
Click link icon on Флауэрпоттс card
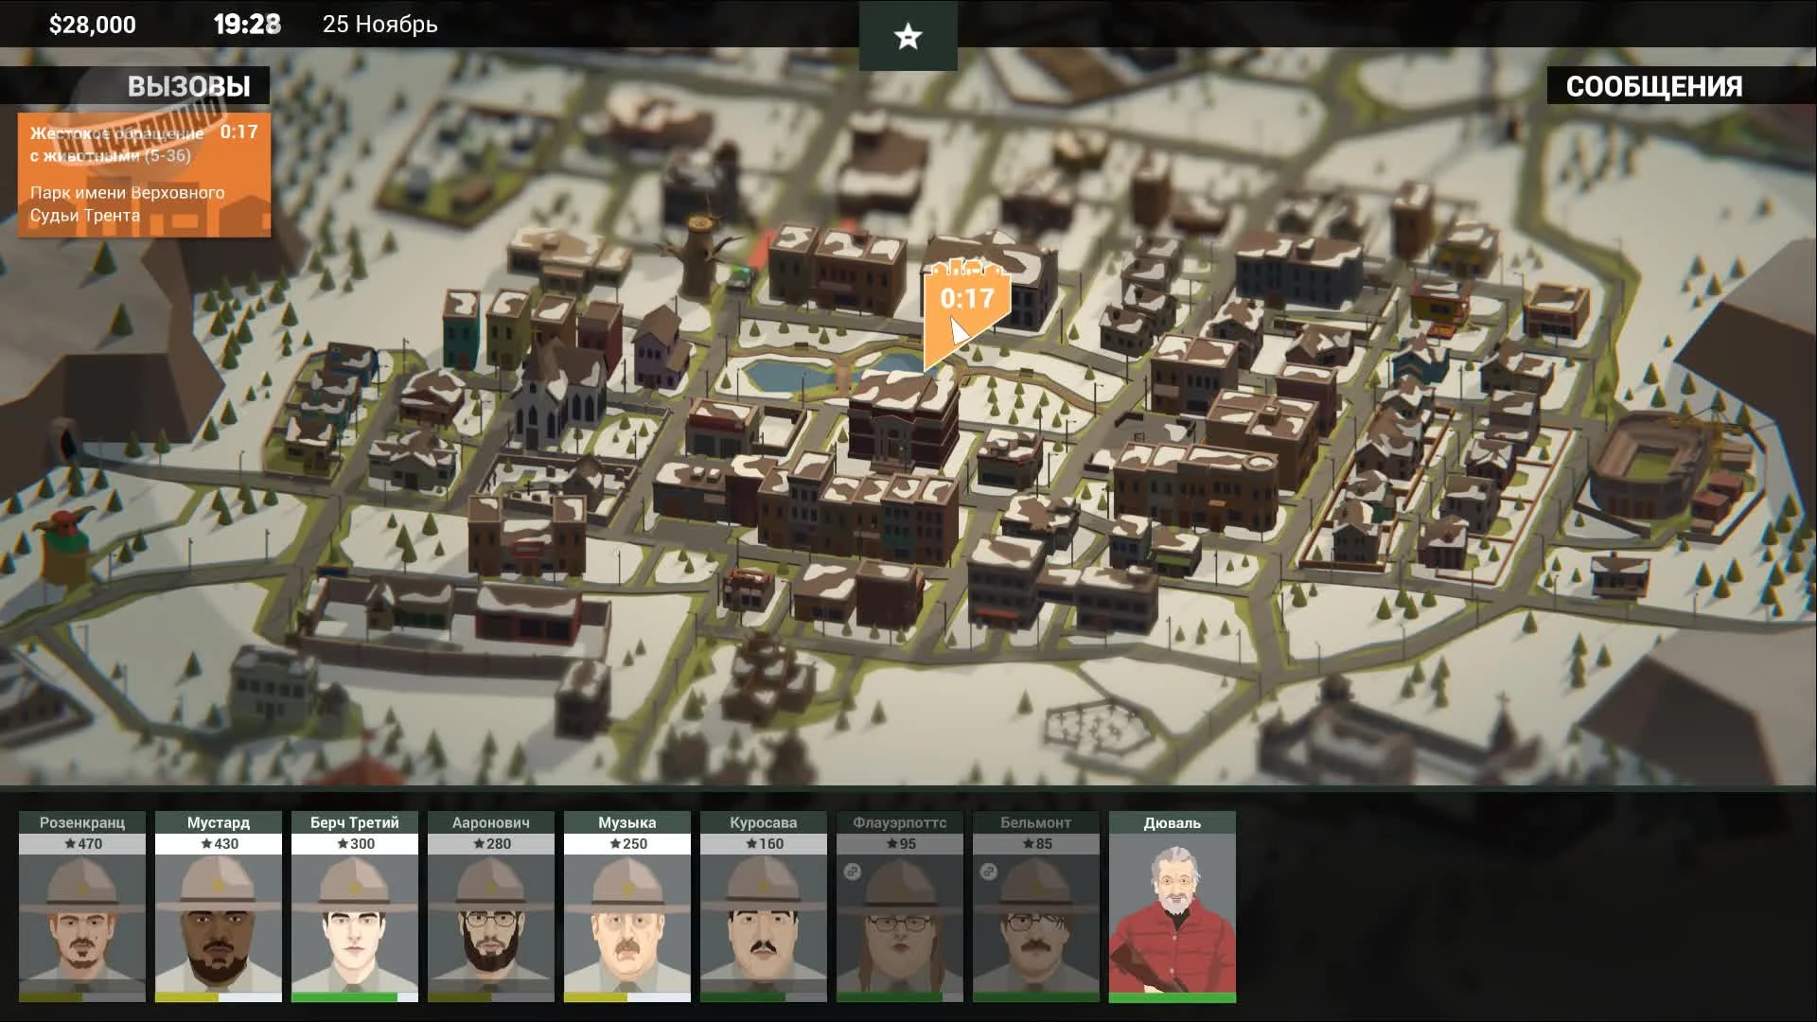point(852,872)
